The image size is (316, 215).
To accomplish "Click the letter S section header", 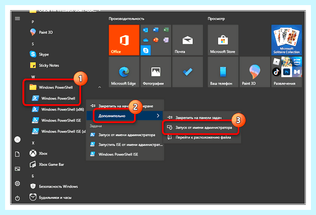I will coord(33,44).
